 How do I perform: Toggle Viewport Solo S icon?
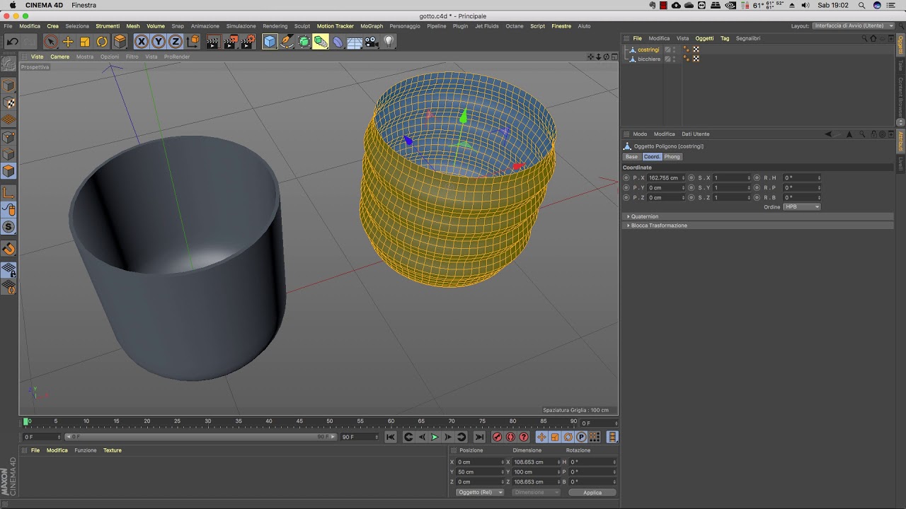[x=8, y=227]
